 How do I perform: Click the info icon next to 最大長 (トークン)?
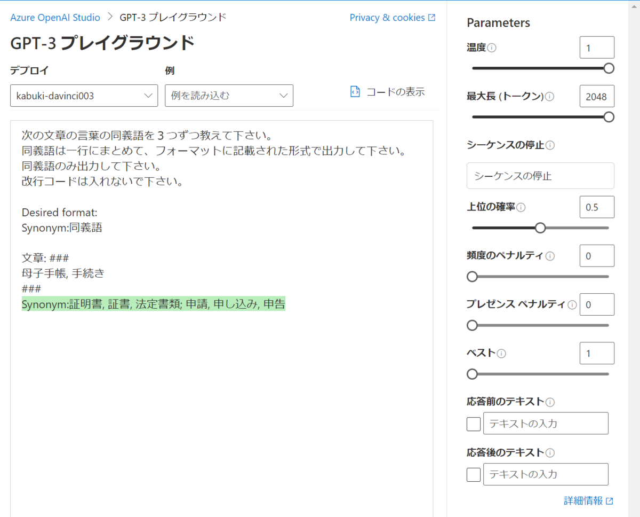550,97
